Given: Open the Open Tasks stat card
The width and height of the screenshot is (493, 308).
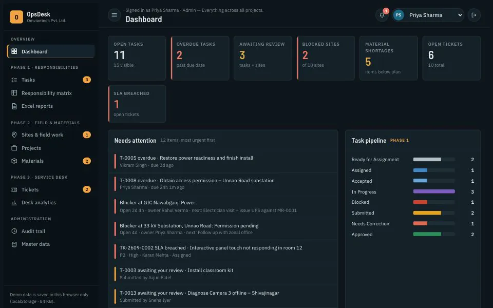Looking at the screenshot, I should (x=137, y=58).
